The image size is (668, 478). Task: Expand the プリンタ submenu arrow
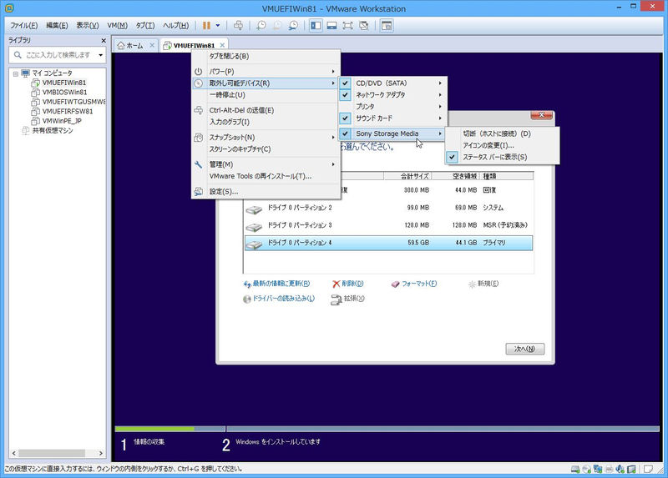coord(440,107)
